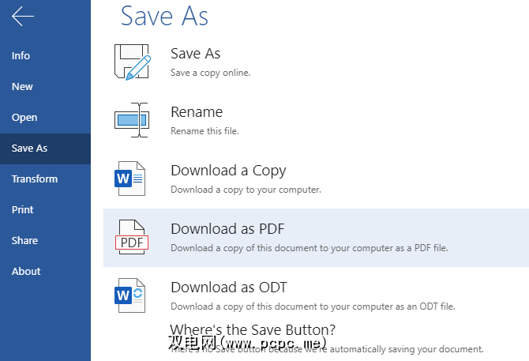Click the Rename file icon
Viewport: 529px width, 361px height.
(132, 120)
